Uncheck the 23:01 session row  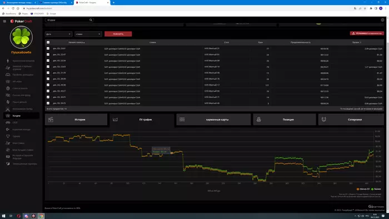point(48,48)
